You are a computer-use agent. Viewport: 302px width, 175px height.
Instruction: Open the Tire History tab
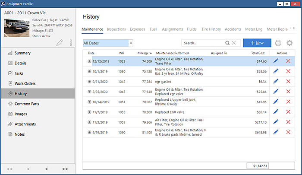tap(211, 29)
